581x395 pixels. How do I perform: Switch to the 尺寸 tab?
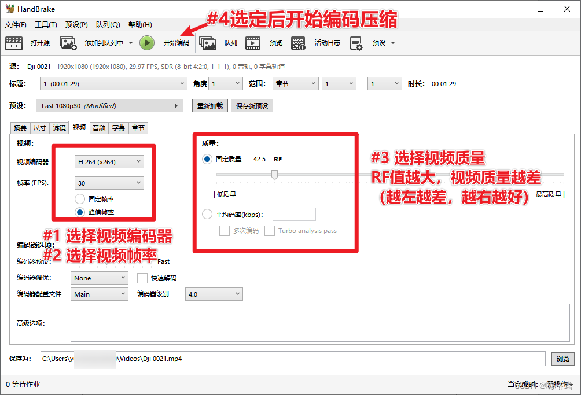[40, 128]
